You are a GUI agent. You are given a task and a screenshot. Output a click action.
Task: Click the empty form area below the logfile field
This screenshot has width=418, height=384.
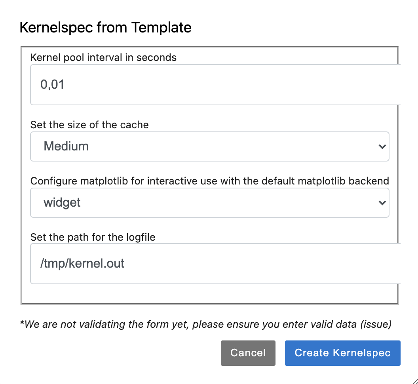(210, 293)
